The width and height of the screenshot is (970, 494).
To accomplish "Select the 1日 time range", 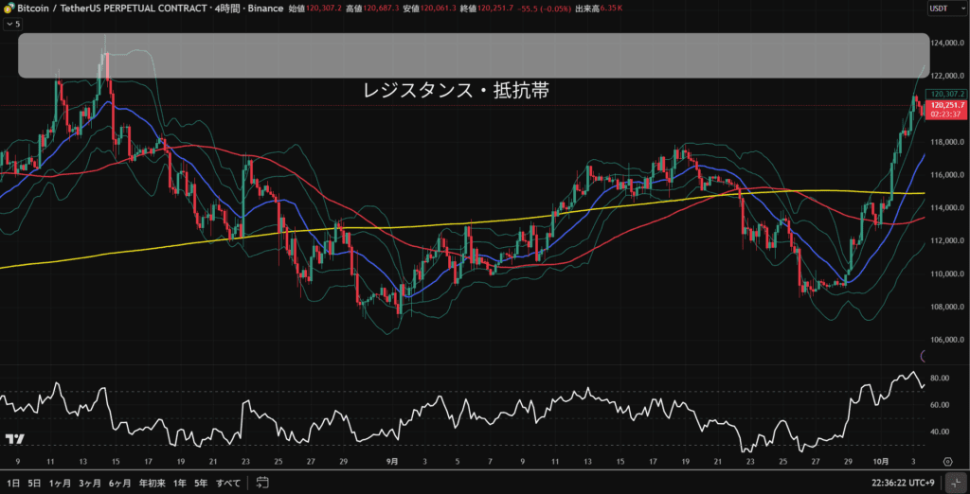I will tap(13, 483).
